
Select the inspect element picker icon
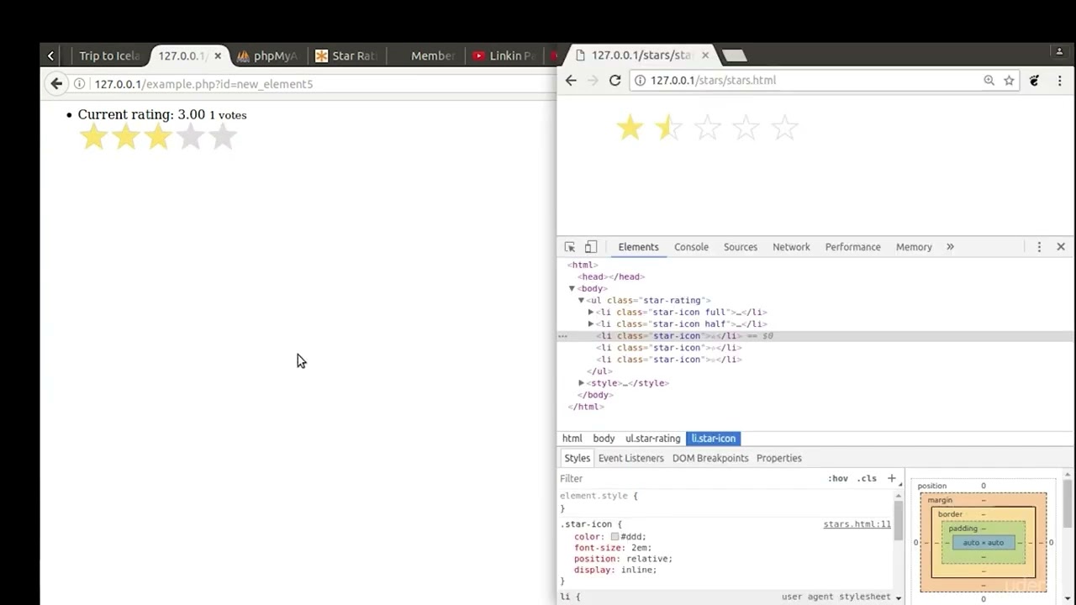click(x=570, y=247)
